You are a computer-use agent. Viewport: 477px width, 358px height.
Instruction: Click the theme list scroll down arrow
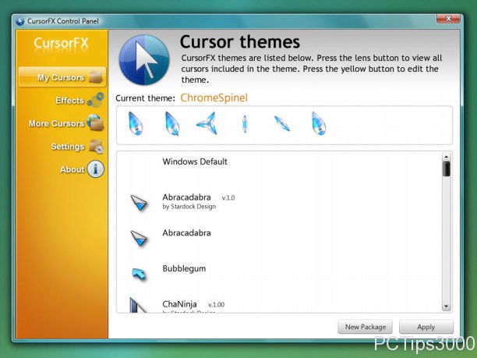[446, 307]
